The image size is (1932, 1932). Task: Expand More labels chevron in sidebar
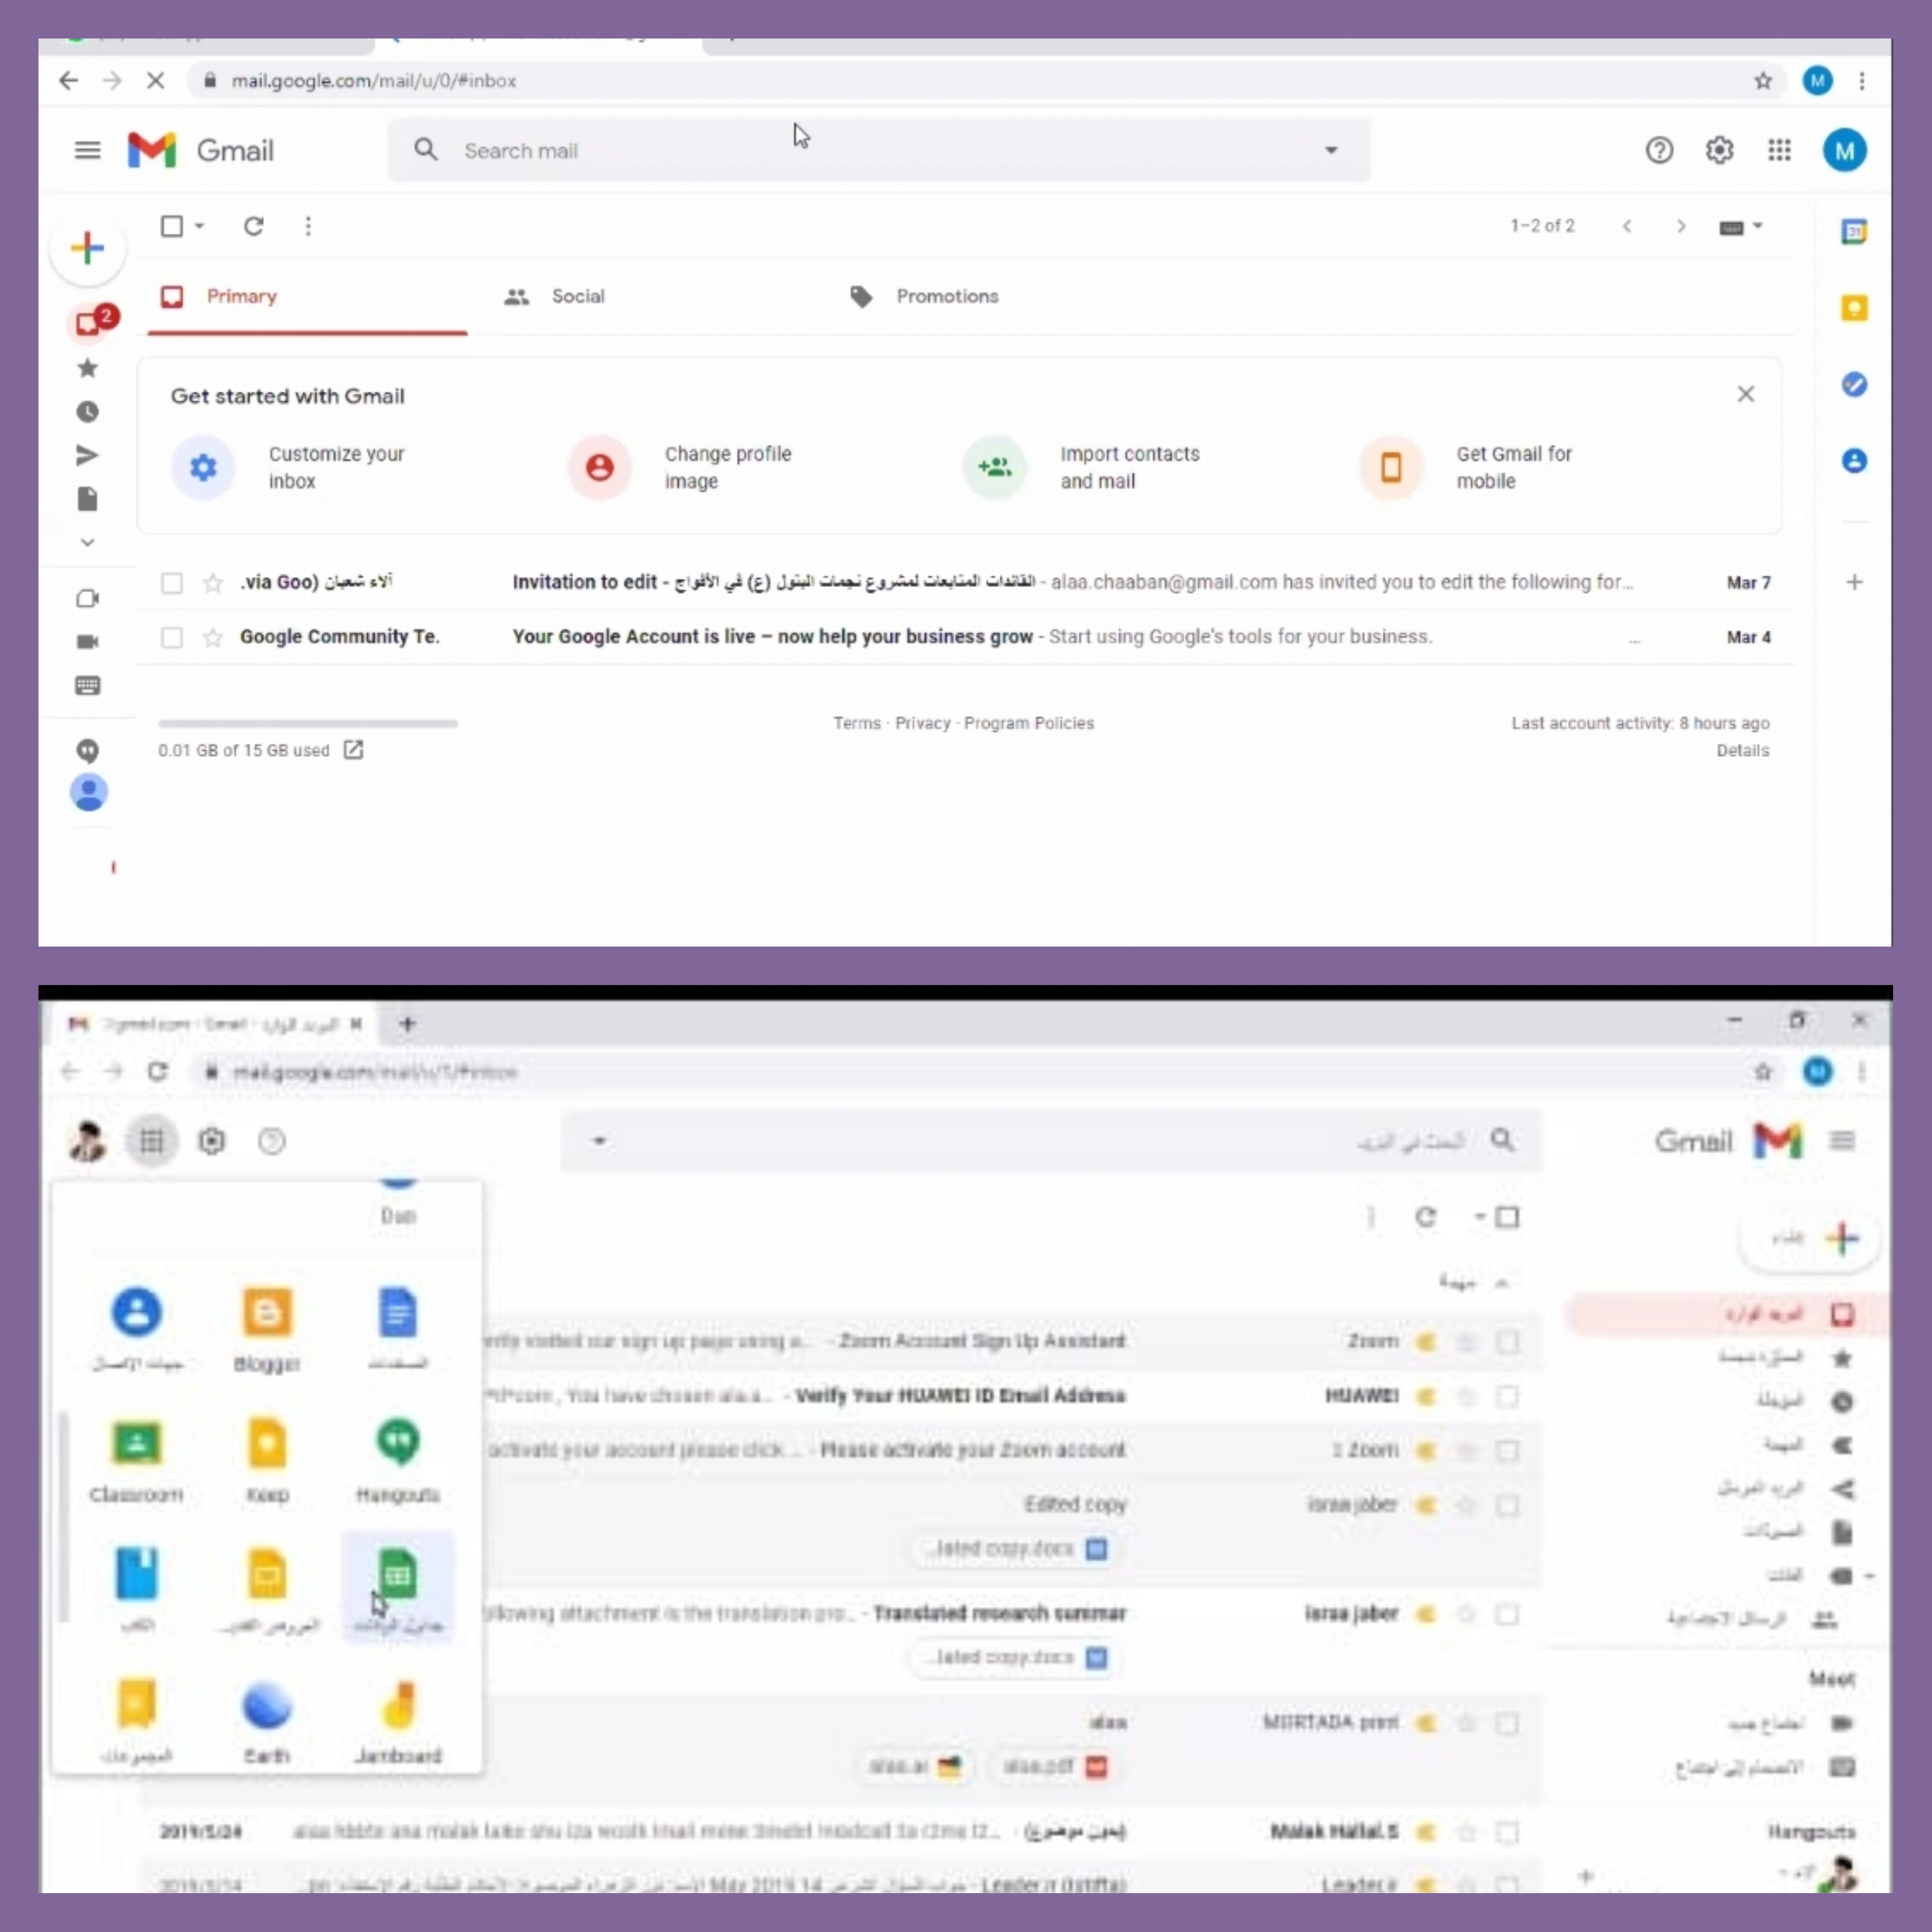coord(88,542)
